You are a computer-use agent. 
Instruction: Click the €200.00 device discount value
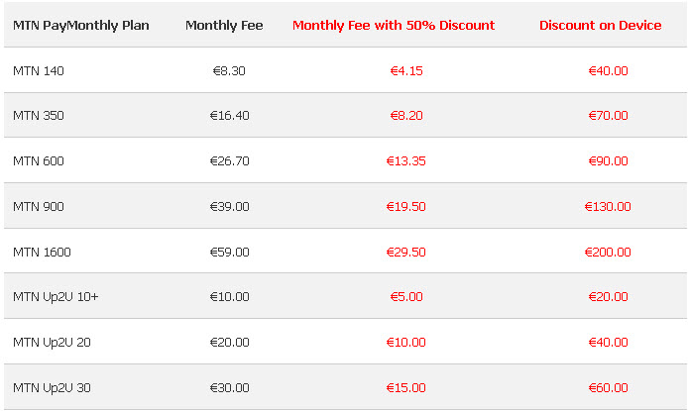click(x=608, y=252)
